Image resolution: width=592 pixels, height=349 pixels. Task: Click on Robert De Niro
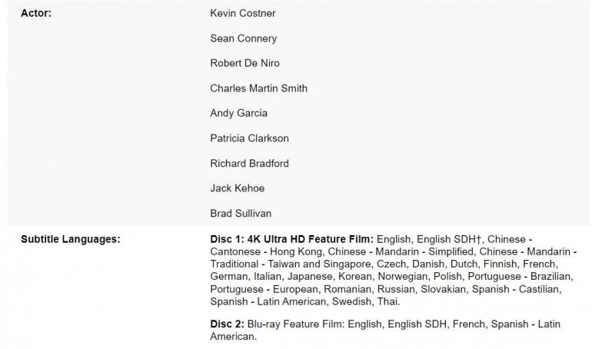click(244, 63)
